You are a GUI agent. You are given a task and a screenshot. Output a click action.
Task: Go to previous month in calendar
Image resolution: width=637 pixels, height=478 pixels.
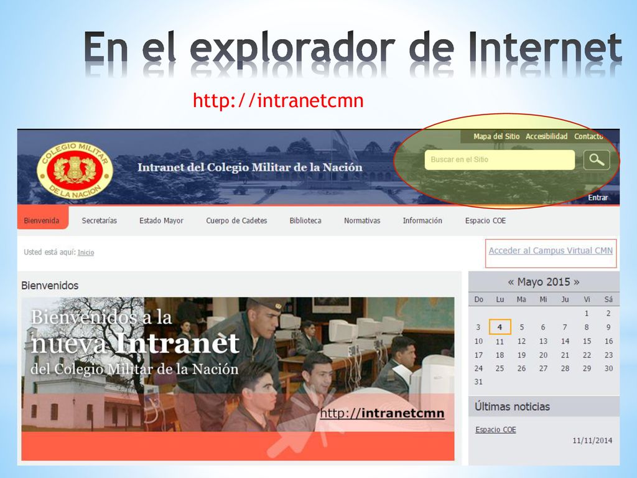point(511,282)
